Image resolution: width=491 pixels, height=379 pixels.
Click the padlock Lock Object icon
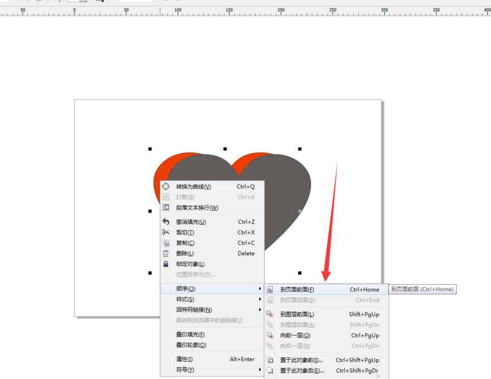tap(167, 264)
